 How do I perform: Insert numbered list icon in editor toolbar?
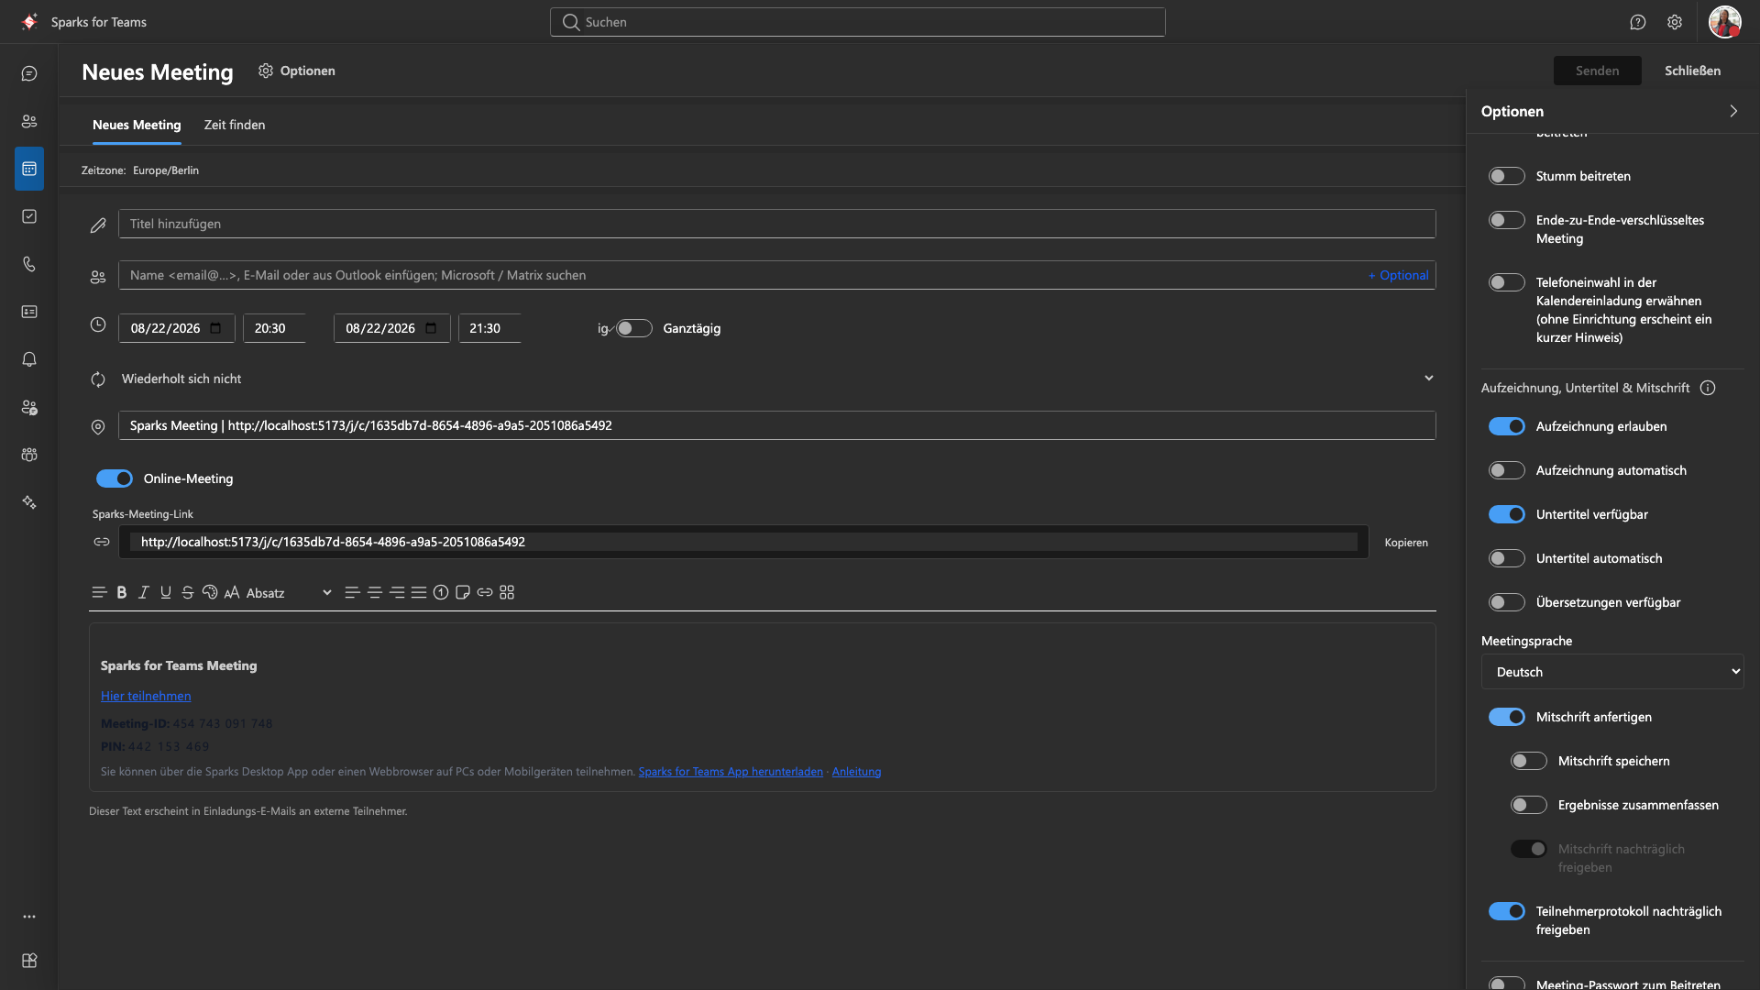(441, 592)
